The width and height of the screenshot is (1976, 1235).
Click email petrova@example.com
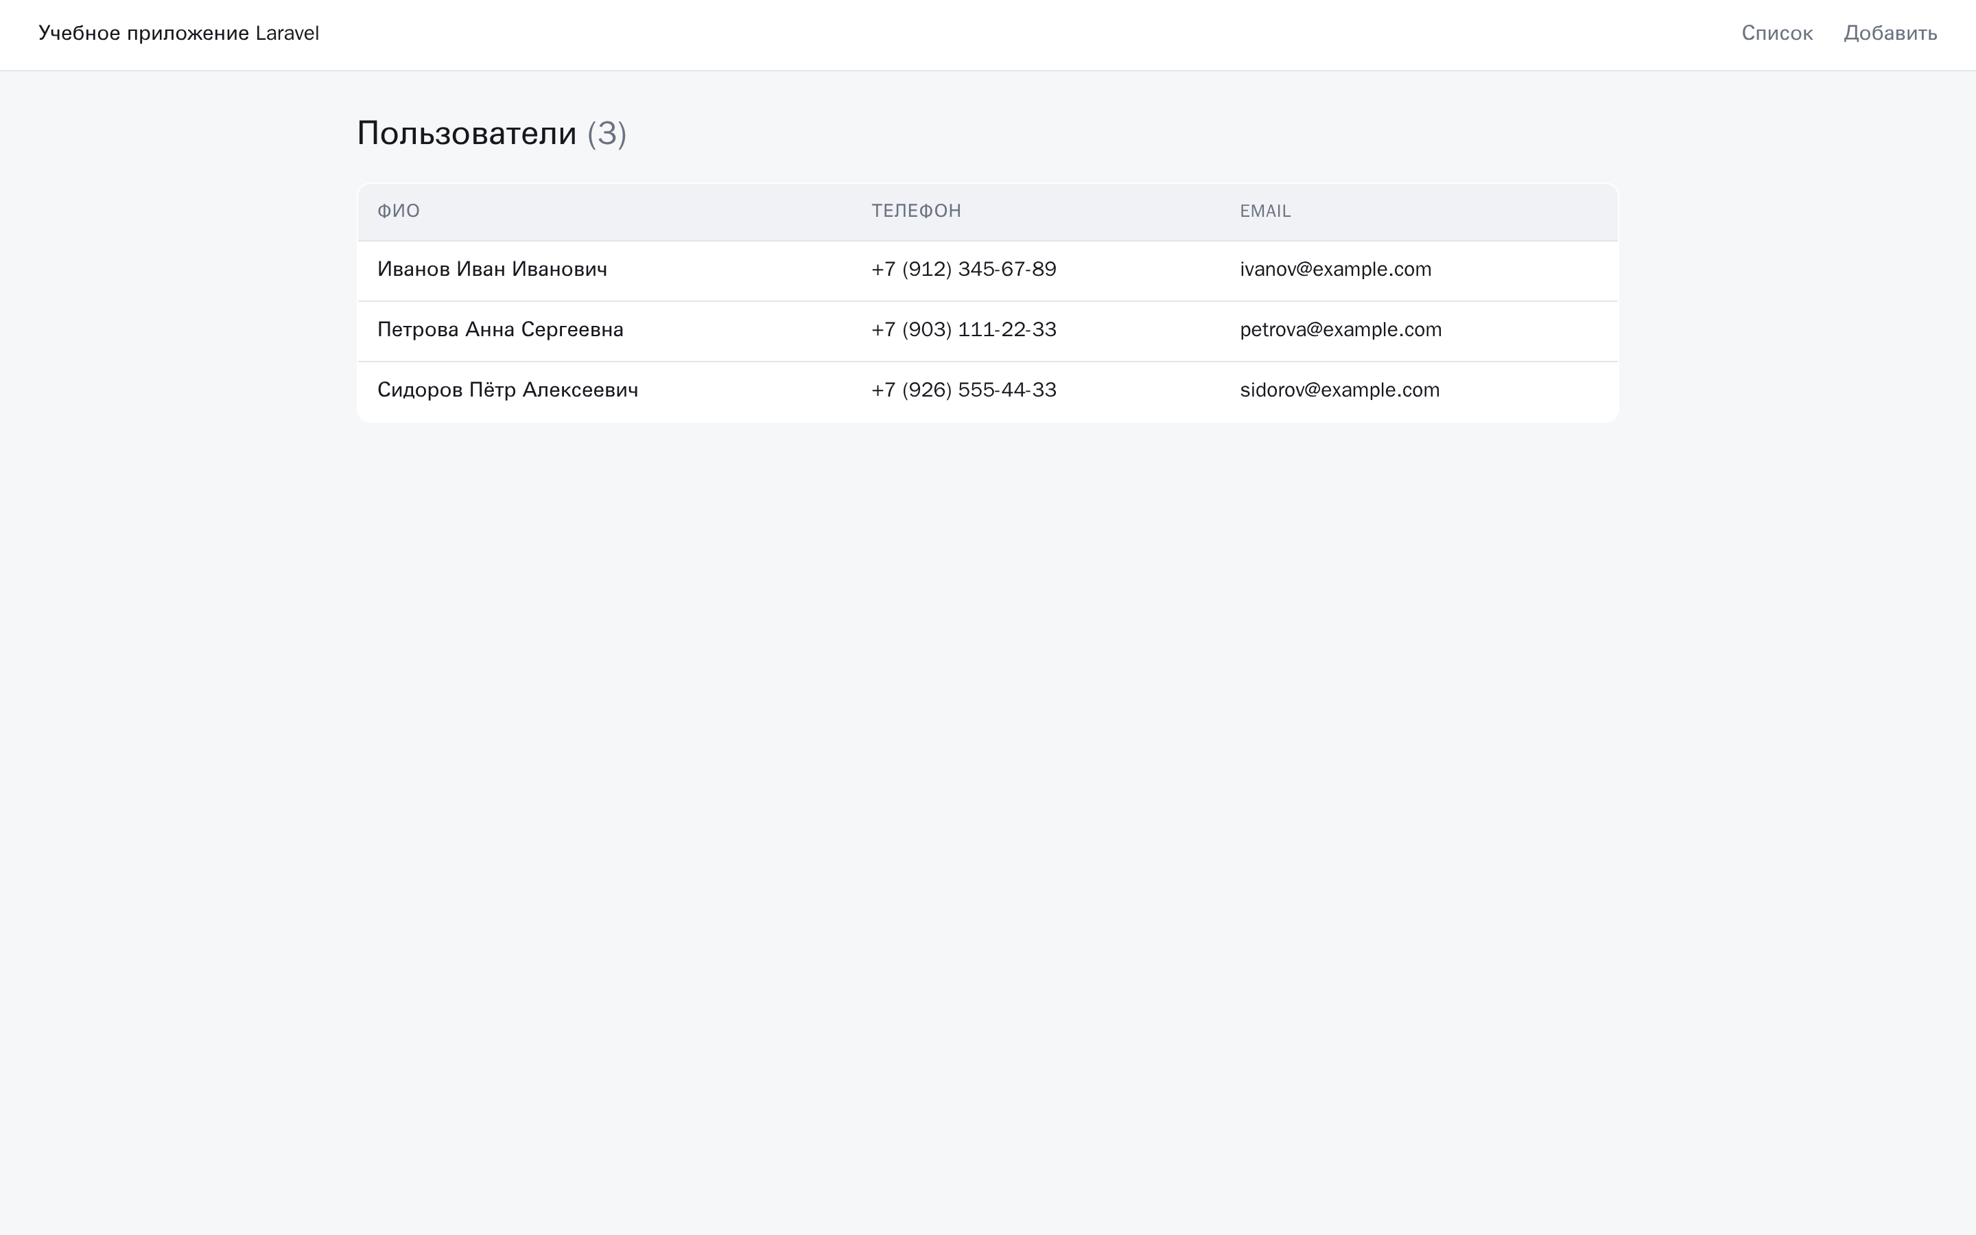1341,330
